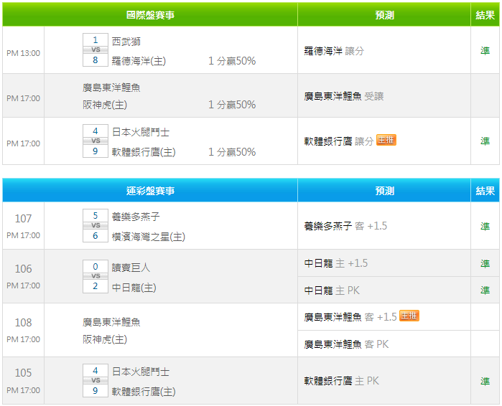Click 阪神虎(主) in the 國際盤 table

[x=105, y=105]
